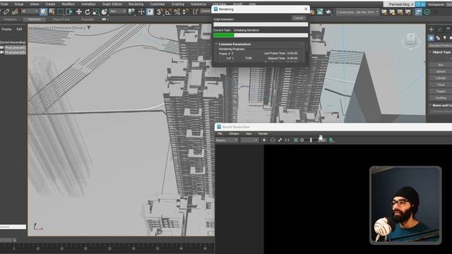
Task: Open the camera dropdown in Arnold RenderView
Action: (x=249, y=140)
